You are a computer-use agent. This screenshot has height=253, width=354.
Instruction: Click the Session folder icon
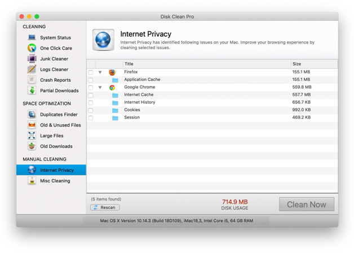(x=115, y=118)
